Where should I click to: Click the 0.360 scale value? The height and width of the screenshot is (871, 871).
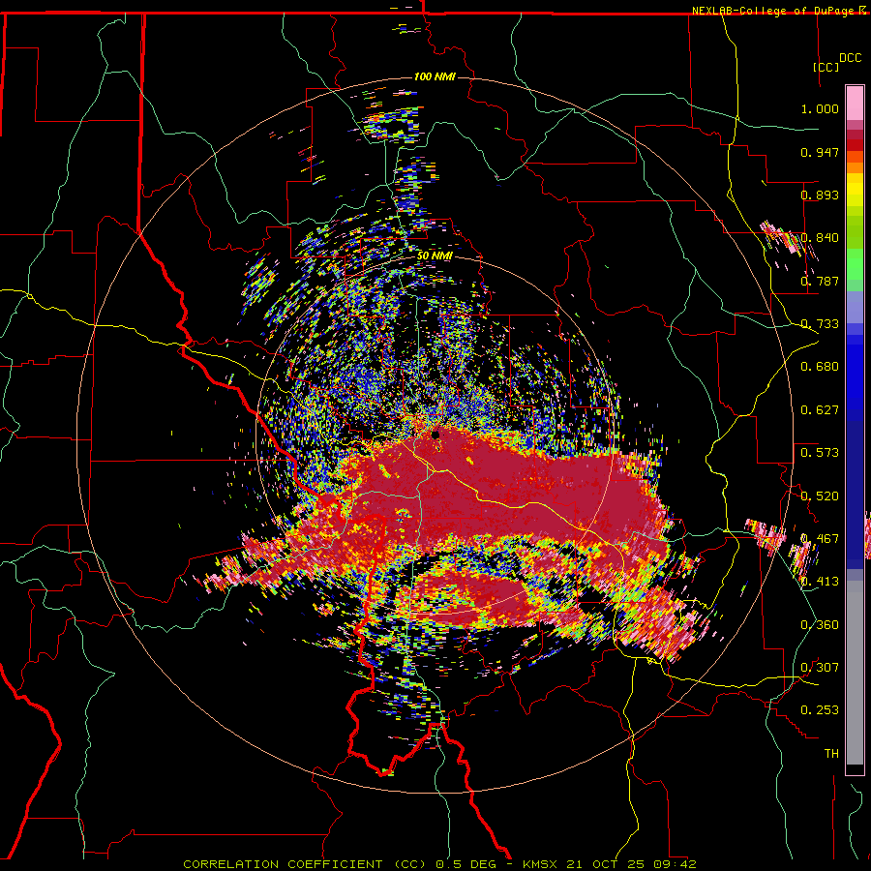tap(820, 624)
